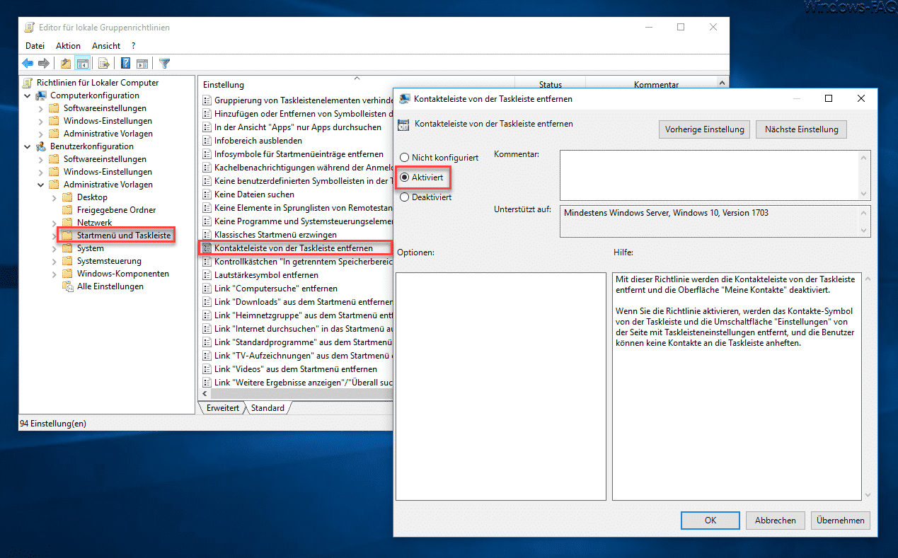Switch to the Erweitert tab
Image resolution: width=898 pixels, height=558 pixels.
click(x=222, y=408)
